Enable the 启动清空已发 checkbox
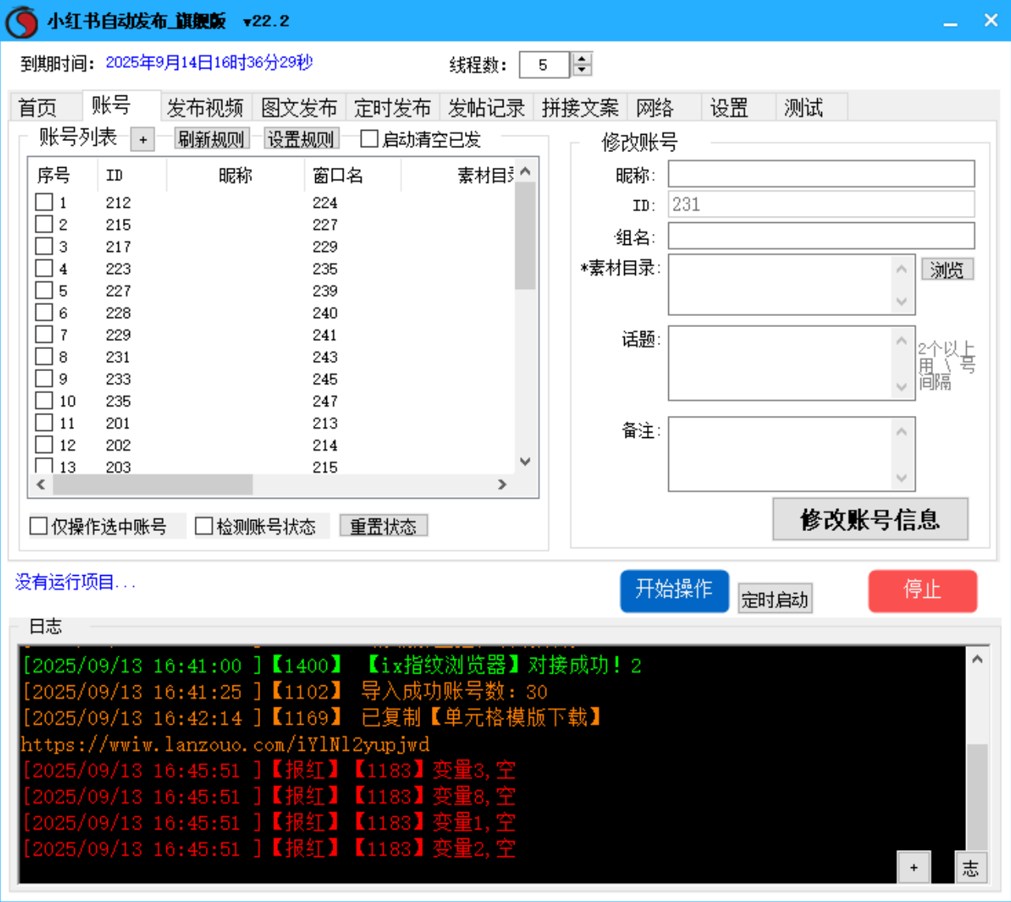Screen dimensions: 1011x902 click(367, 139)
